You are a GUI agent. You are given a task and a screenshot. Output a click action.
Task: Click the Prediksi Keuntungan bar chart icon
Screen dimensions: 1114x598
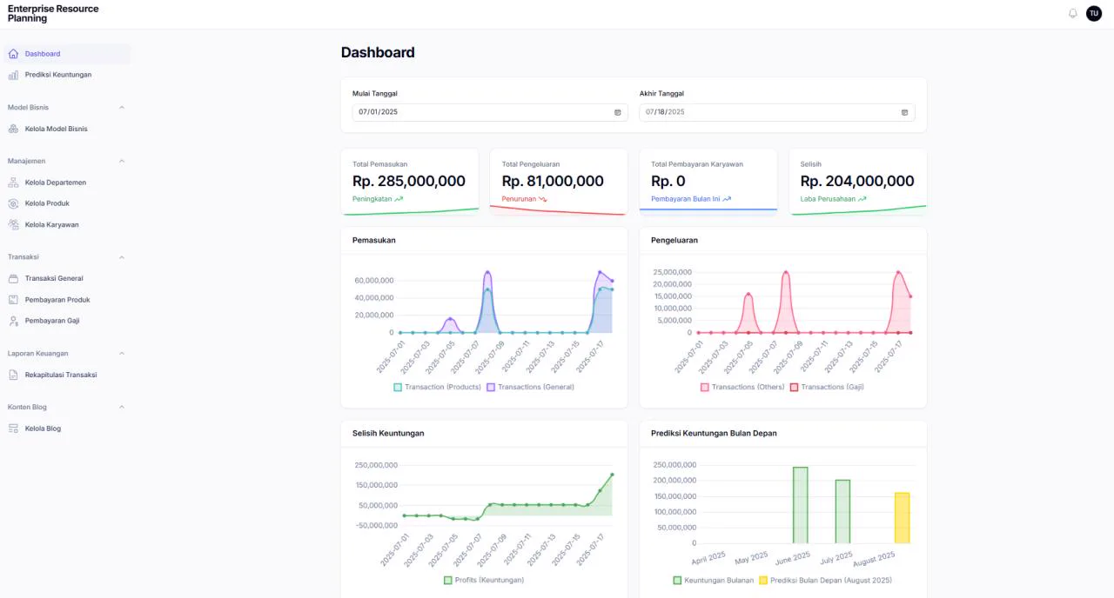[x=13, y=75]
